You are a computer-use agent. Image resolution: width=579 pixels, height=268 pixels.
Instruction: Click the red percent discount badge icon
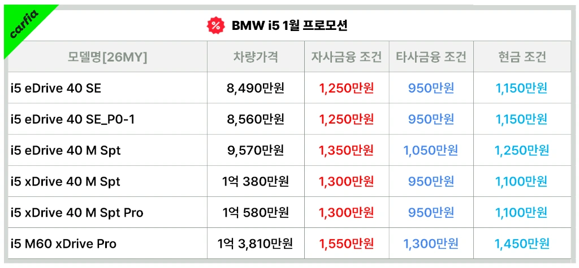(x=215, y=25)
